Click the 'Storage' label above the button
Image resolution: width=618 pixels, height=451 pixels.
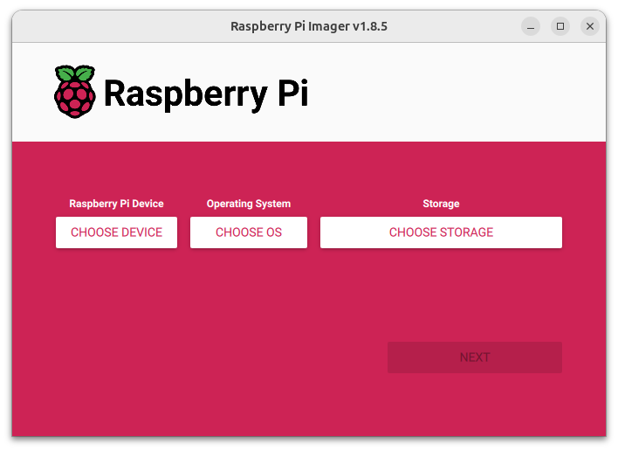pos(441,204)
